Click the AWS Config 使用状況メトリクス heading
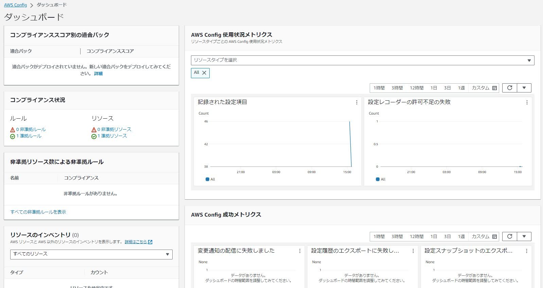The image size is (543, 288). point(231,35)
